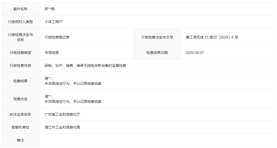Image resolution: width=277 pixels, height=148 pixels.
Task: Click the 备注 label cell
Action: click(x=20, y=140)
